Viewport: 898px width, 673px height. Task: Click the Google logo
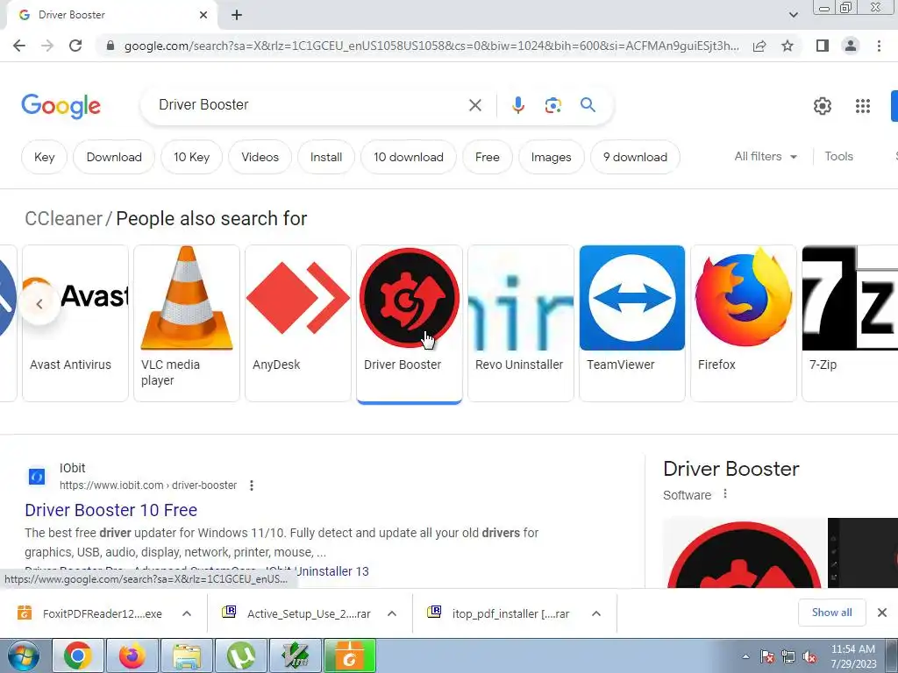point(61,106)
